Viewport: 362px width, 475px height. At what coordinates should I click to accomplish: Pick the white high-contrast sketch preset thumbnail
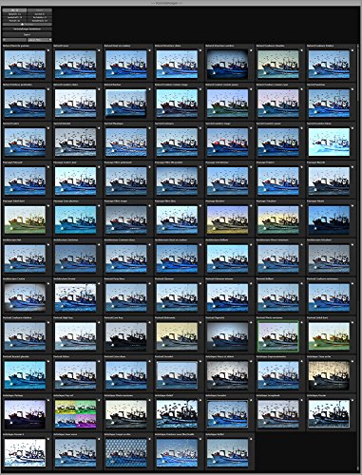pos(25,453)
